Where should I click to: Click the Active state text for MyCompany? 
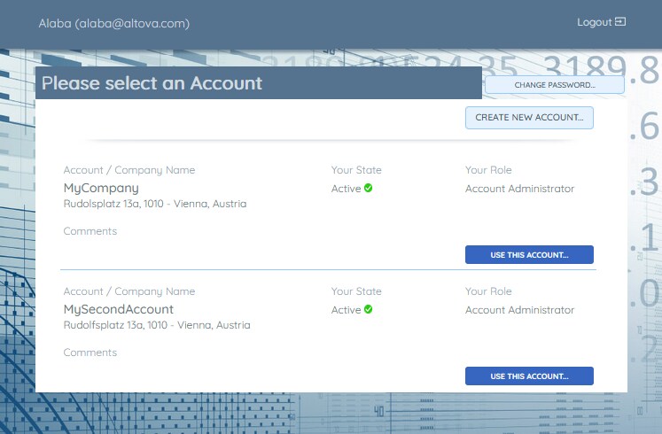[x=346, y=189]
